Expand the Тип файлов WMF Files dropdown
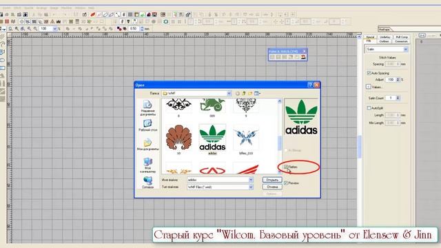The height and width of the screenshot is (248, 441). pos(251,187)
